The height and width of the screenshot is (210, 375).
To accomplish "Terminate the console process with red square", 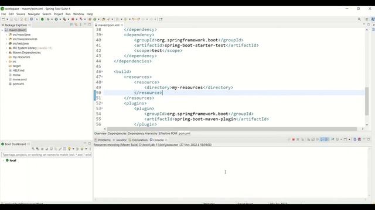I will click(293, 139).
